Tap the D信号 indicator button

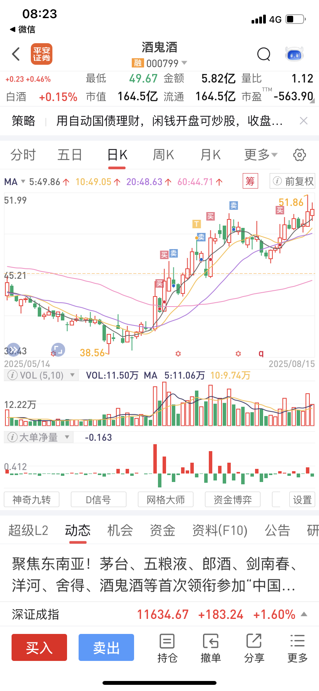click(x=99, y=499)
